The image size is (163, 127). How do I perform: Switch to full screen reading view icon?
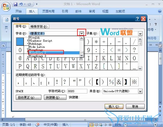[96, 125]
